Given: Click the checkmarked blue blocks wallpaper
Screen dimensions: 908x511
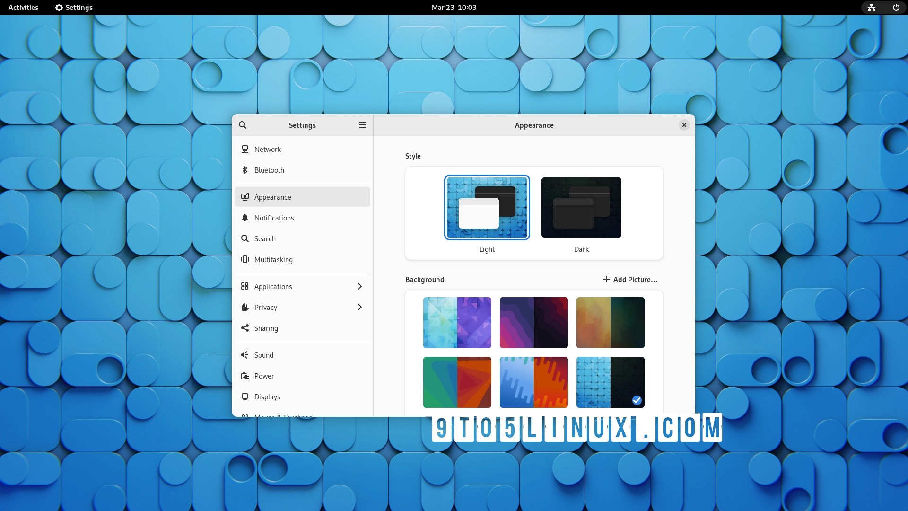Looking at the screenshot, I should point(610,382).
